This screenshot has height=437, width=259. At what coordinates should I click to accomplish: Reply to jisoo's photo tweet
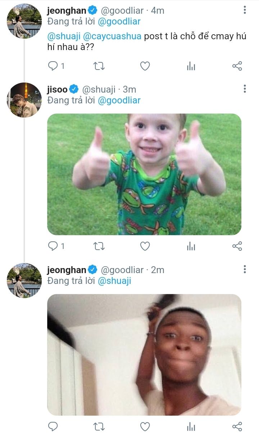pyautogui.click(x=53, y=246)
